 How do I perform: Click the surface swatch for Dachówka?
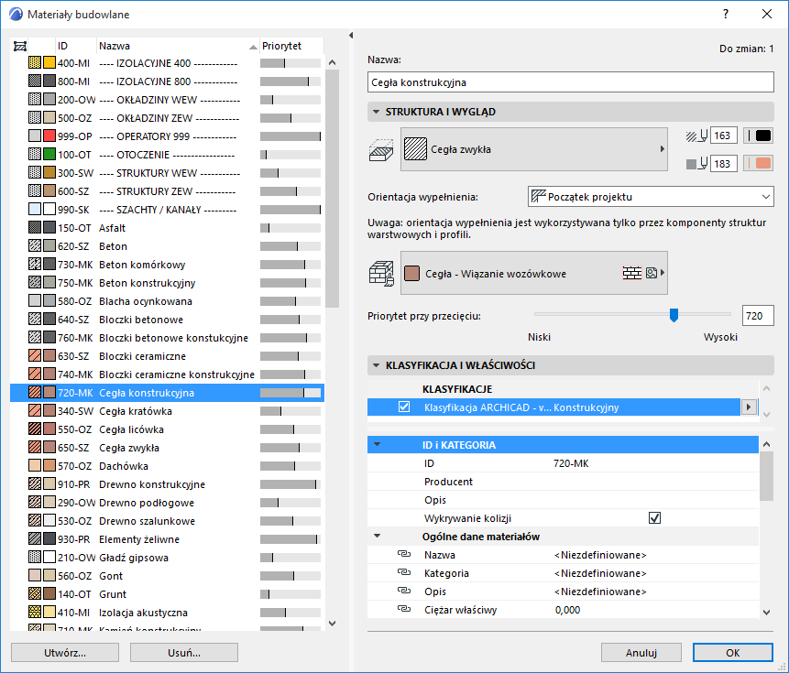point(49,466)
